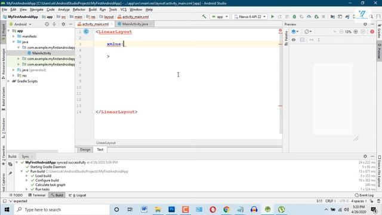
Task: Click the red error indicator in Preview toolbar
Action: pyautogui.click(x=372, y=32)
